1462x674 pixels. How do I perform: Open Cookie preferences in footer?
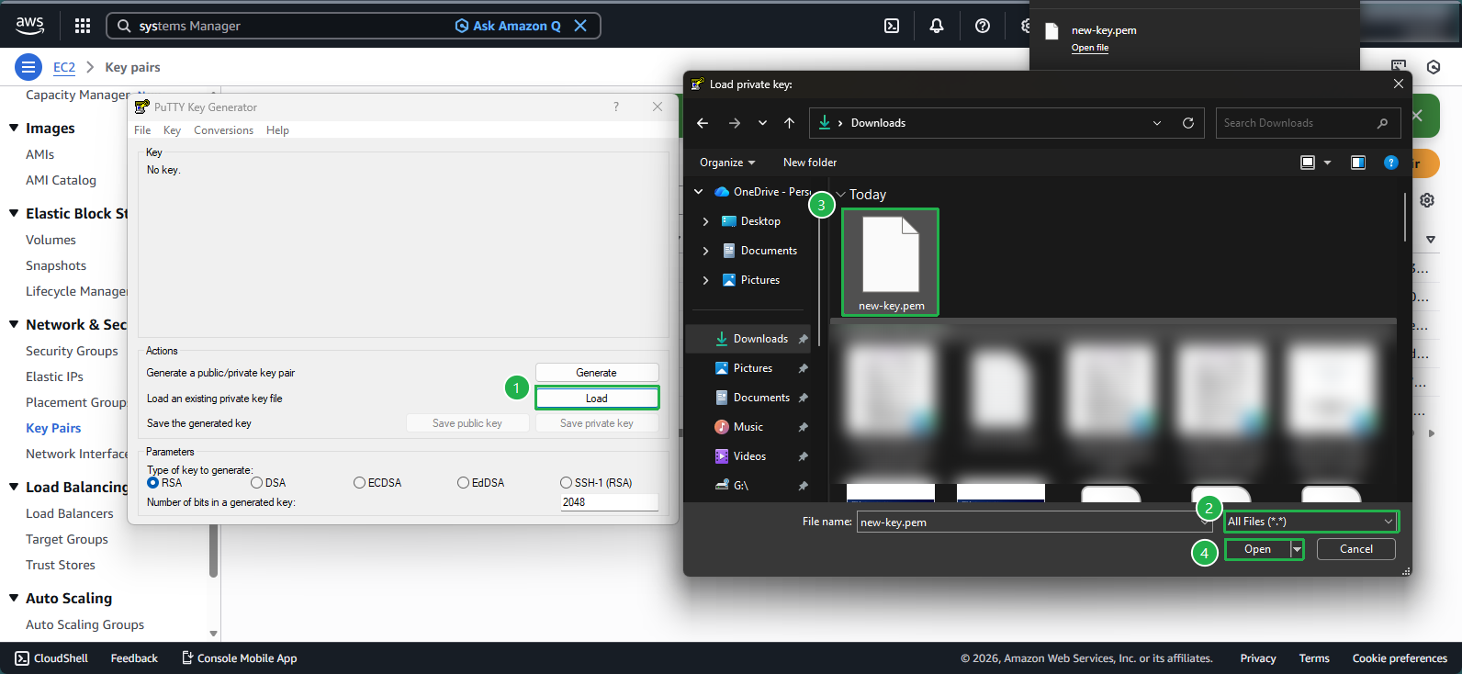pyautogui.click(x=1400, y=658)
